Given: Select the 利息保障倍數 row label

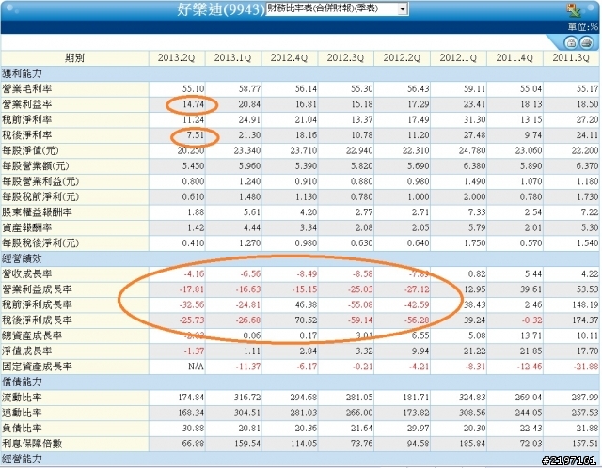Looking at the screenshot, I should [x=32, y=444].
